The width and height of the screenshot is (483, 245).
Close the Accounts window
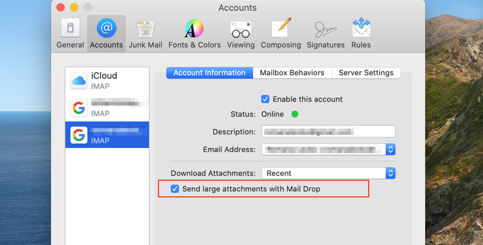[61, 7]
